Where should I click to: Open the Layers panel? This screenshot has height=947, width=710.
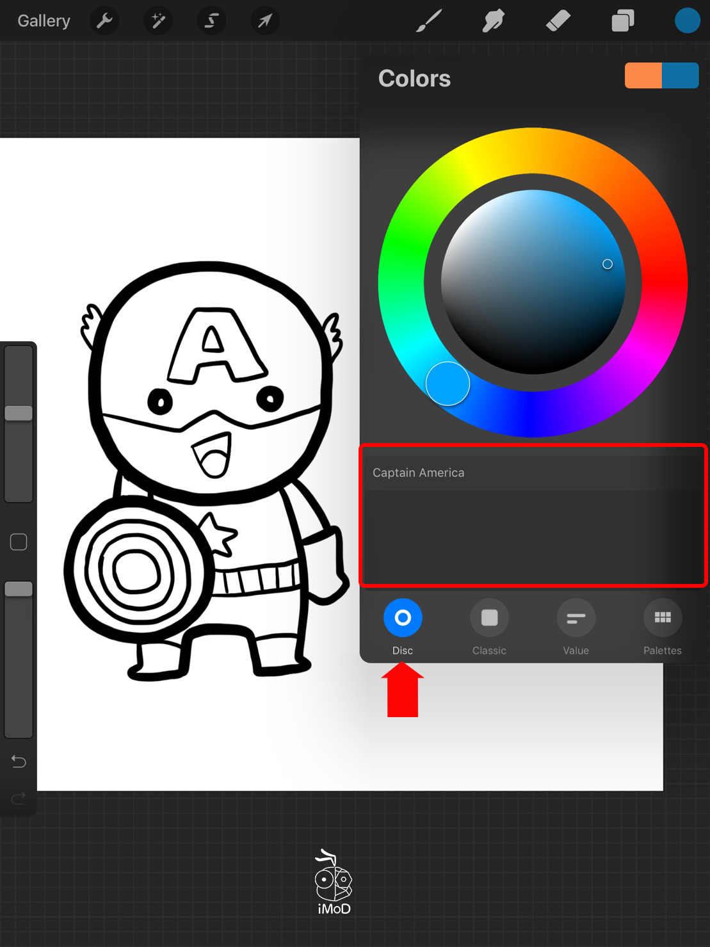[x=622, y=21]
